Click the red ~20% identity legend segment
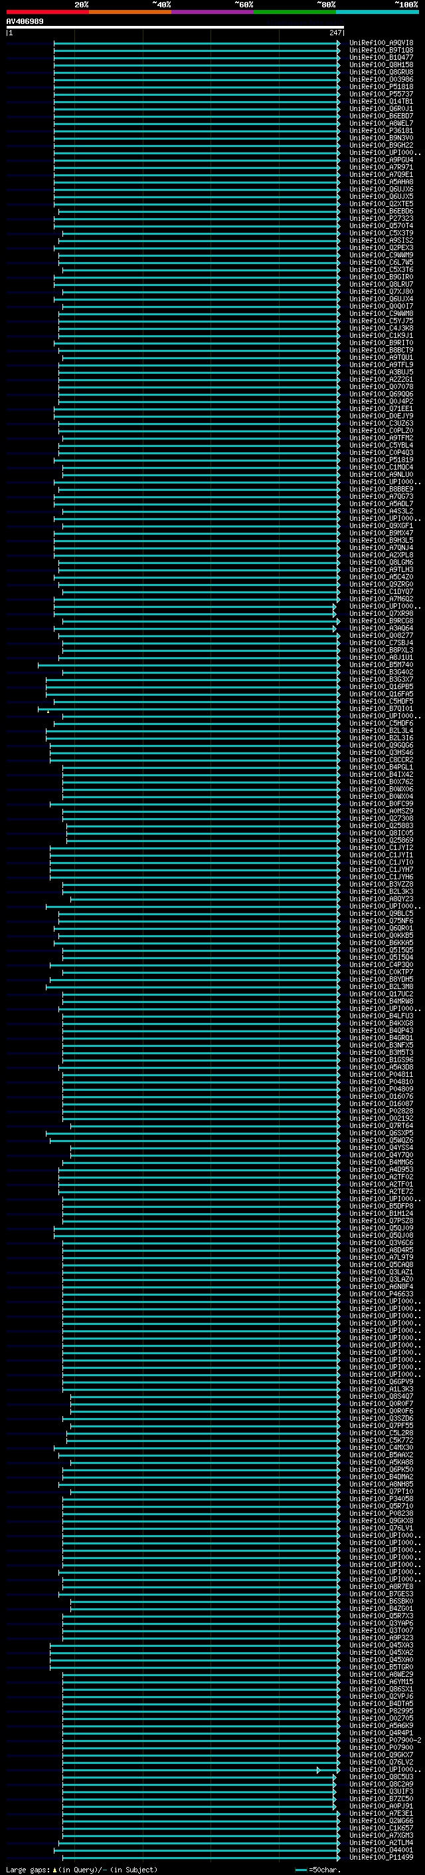 click(x=47, y=12)
